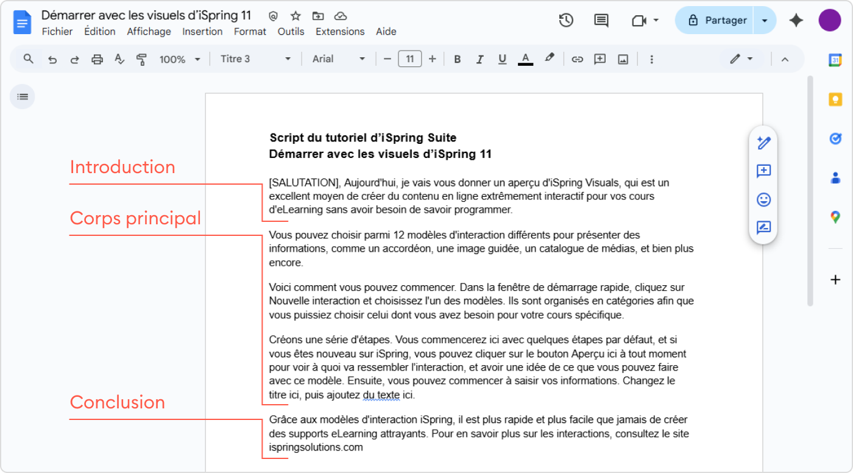Open the Arial font dropdown

coord(339,59)
